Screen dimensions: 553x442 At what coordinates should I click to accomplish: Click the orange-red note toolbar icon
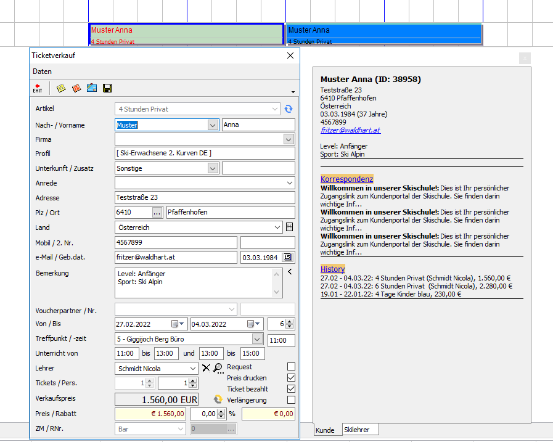tap(76, 88)
